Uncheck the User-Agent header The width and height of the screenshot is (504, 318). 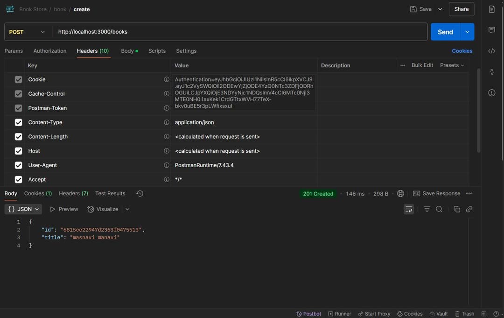tap(18, 165)
